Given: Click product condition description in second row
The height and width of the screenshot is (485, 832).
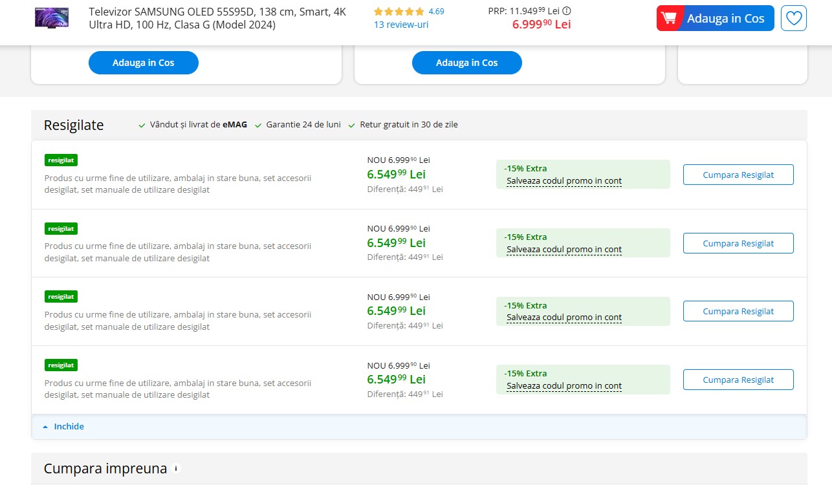Looking at the screenshot, I should tap(178, 252).
